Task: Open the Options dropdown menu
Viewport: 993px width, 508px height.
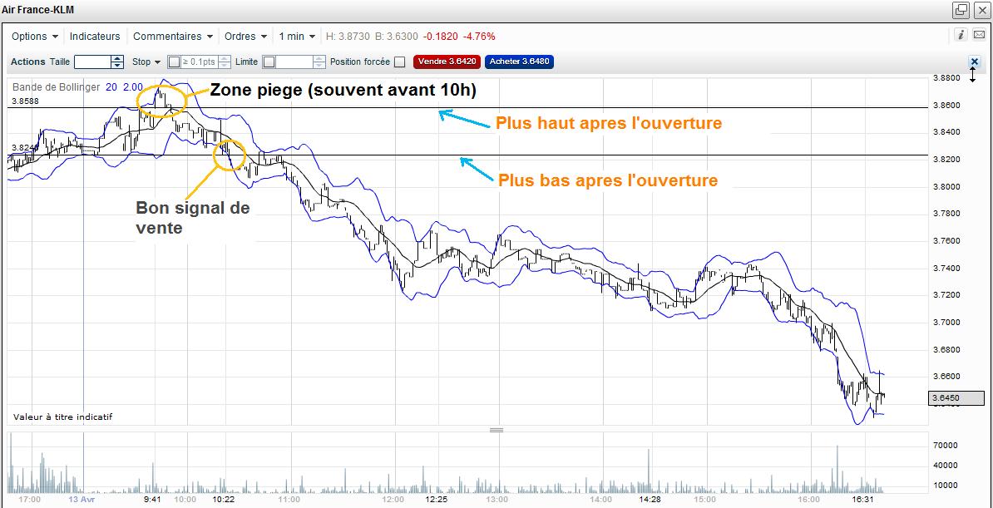Action: click(x=35, y=36)
